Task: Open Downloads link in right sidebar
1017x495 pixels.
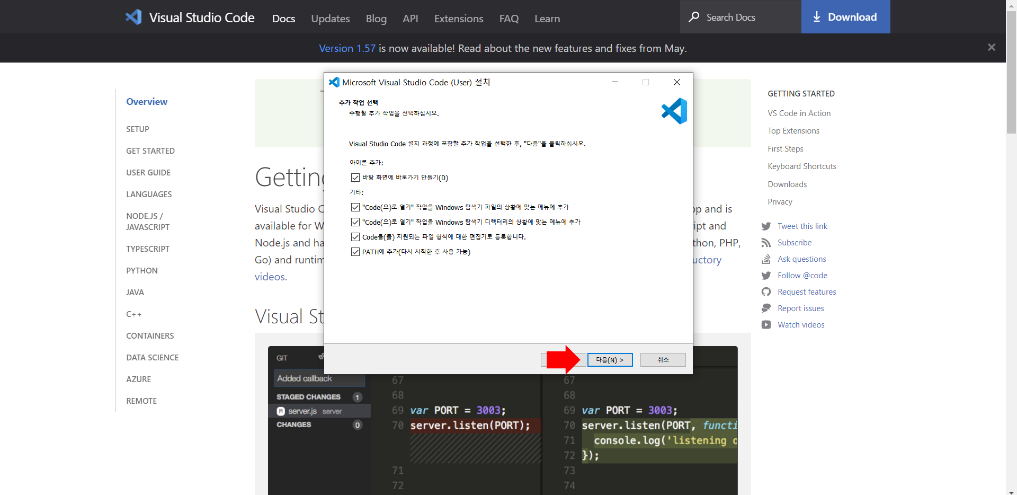Action: (787, 184)
